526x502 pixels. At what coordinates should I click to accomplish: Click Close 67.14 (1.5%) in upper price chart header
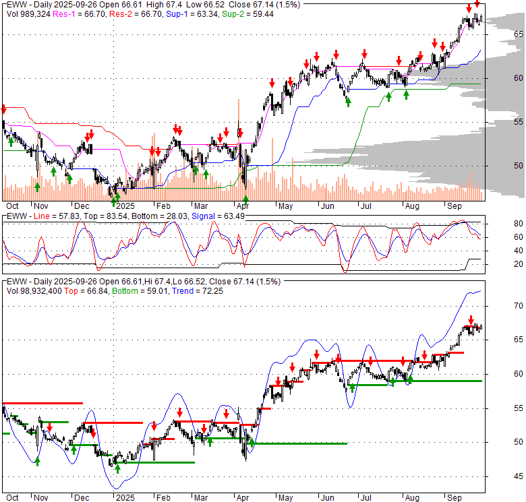tap(264, 5)
